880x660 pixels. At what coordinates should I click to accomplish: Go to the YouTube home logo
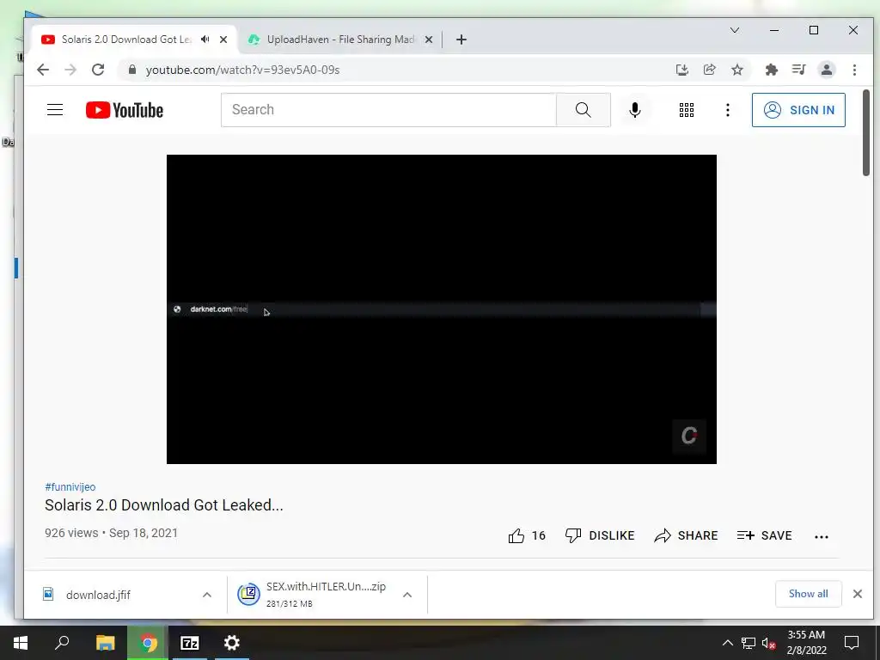pyautogui.click(x=124, y=110)
